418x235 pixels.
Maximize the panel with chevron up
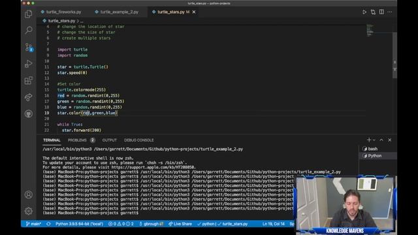coord(381,140)
